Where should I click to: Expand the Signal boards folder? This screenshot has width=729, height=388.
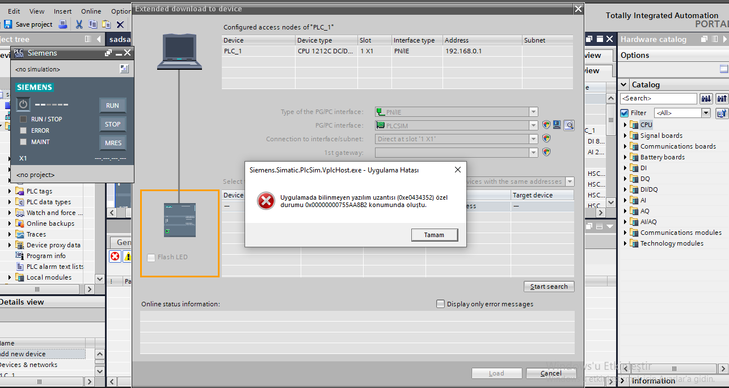[x=625, y=136]
